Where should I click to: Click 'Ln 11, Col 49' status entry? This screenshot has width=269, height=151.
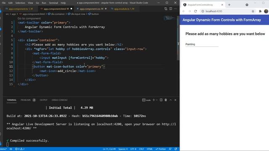(x=109, y=149)
